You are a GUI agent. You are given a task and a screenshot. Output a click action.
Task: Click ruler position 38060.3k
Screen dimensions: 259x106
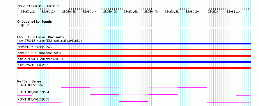[69, 12]
